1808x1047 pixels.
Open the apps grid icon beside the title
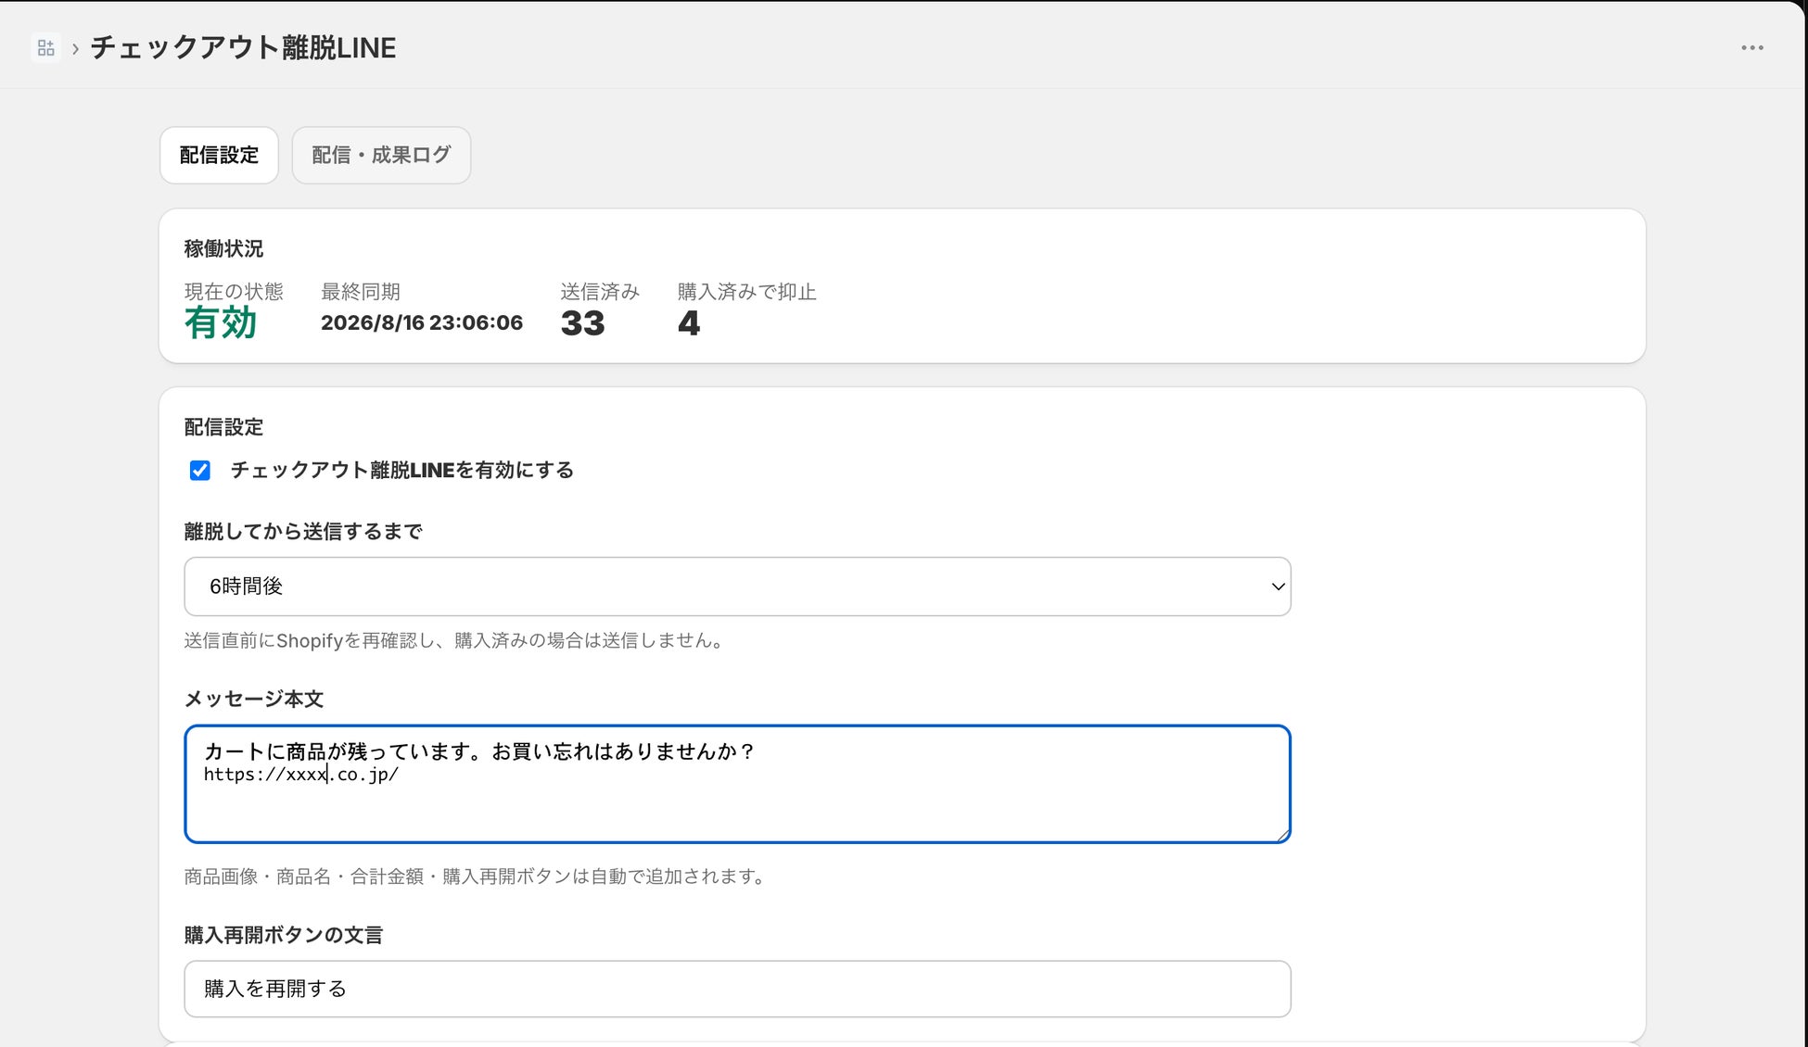[x=45, y=47]
